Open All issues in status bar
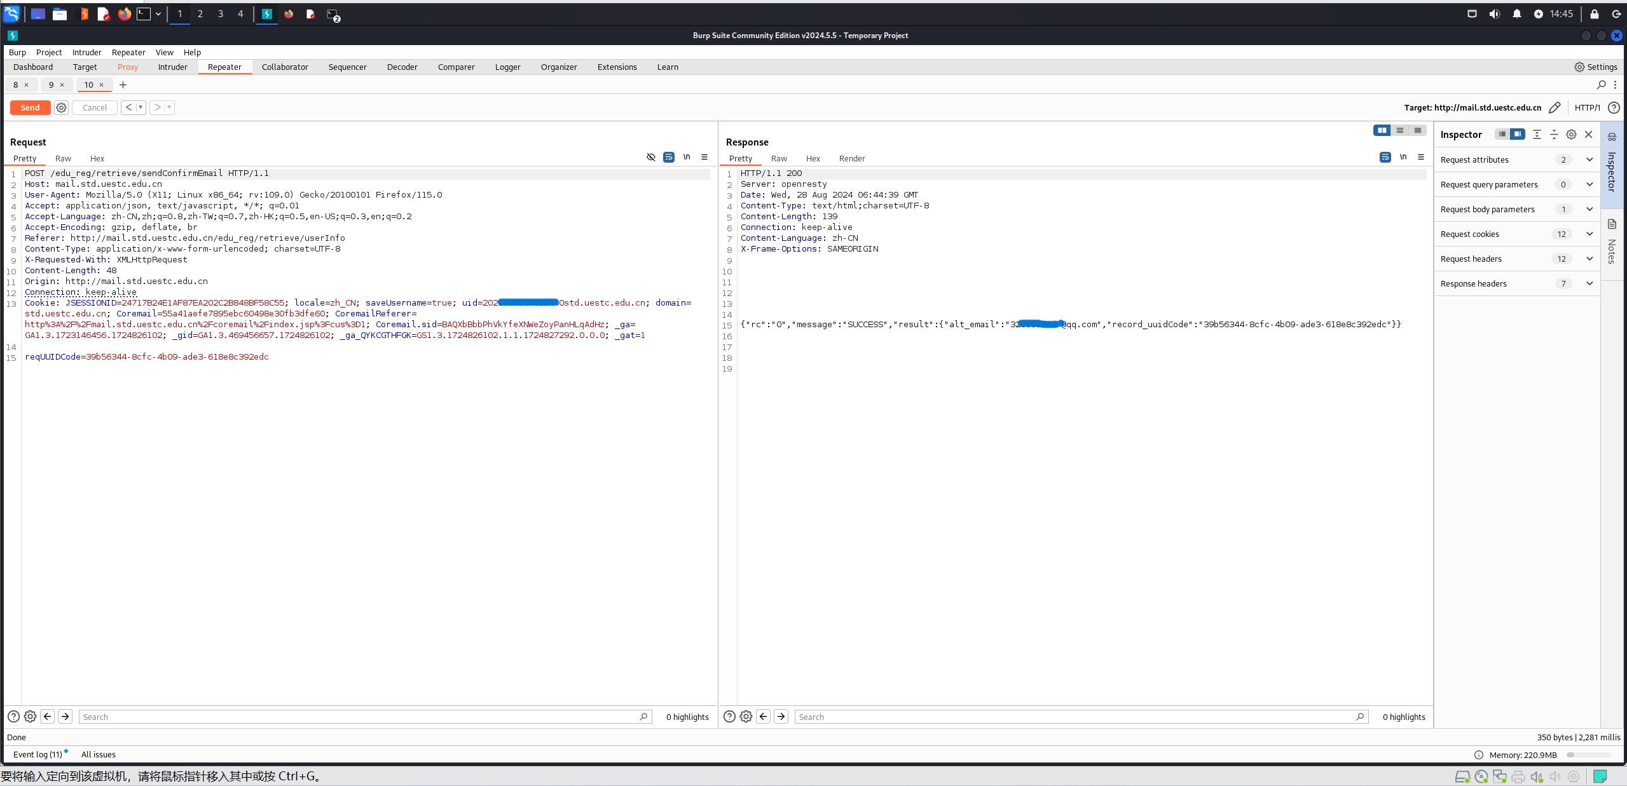Viewport: 1627px width, 786px height. tap(99, 754)
